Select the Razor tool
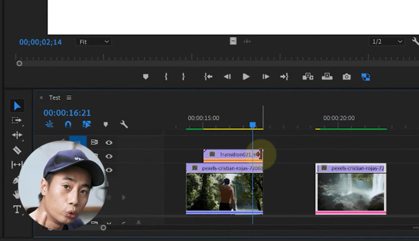 click(x=17, y=150)
